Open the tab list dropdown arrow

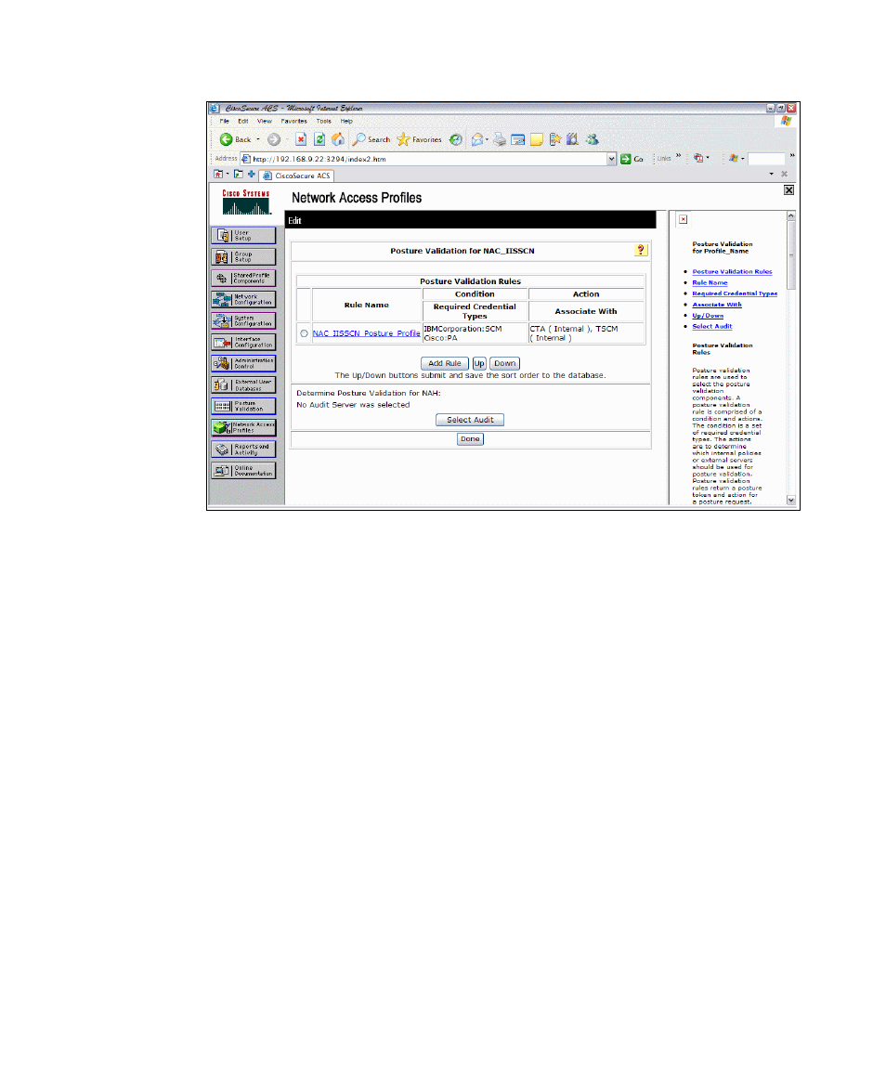(771, 175)
